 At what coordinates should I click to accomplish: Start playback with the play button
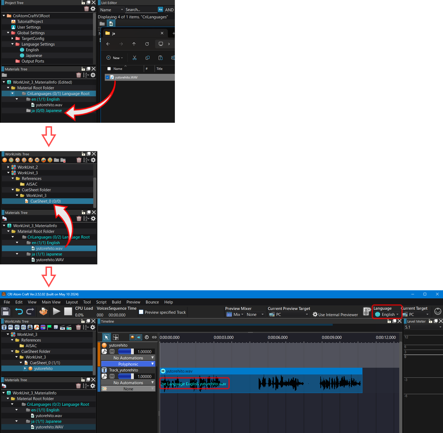56,312
